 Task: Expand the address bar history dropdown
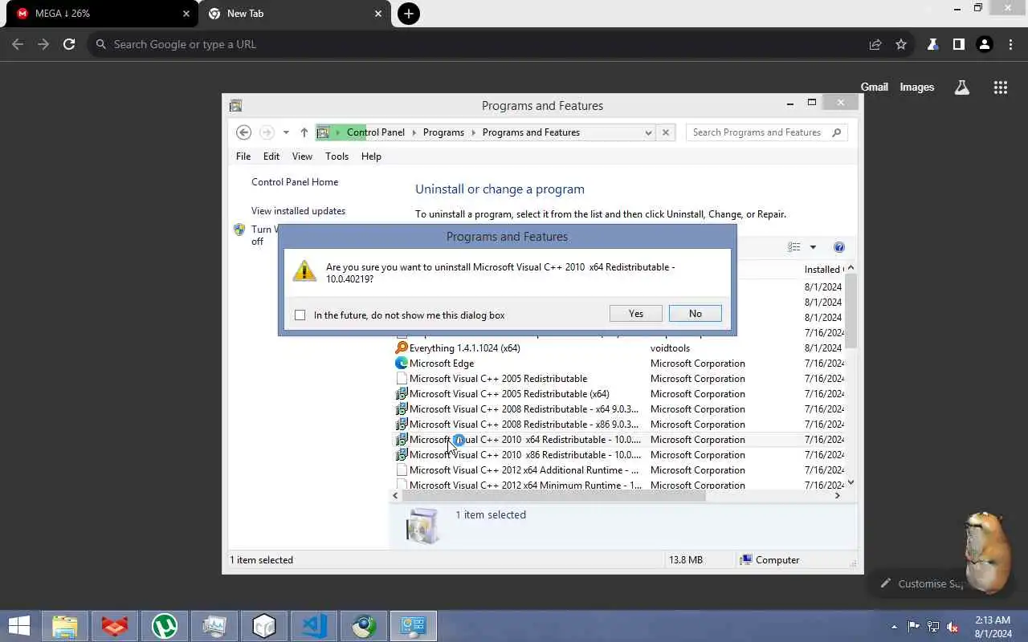[648, 133]
